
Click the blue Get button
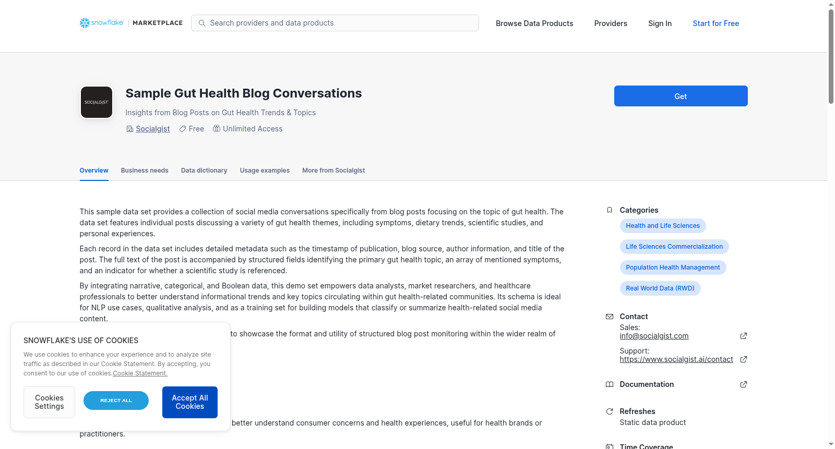pyautogui.click(x=681, y=96)
